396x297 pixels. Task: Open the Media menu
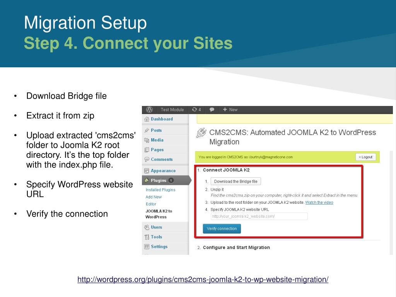(x=157, y=140)
